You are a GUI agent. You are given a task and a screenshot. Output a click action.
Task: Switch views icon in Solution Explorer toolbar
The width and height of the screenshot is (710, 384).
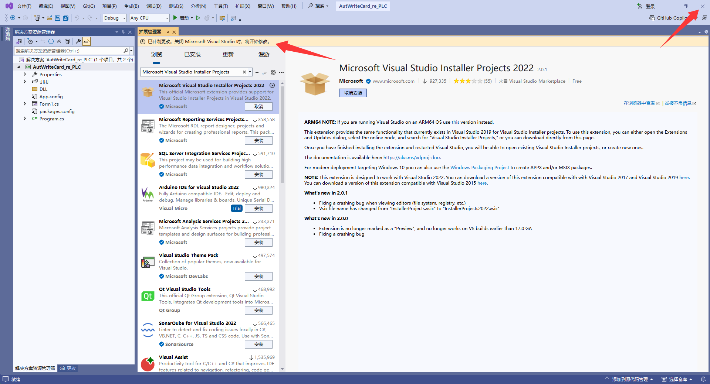click(x=19, y=41)
